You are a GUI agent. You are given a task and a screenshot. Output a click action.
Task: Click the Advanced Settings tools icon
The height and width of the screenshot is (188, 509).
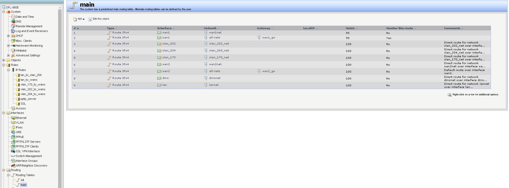coord(13,55)
